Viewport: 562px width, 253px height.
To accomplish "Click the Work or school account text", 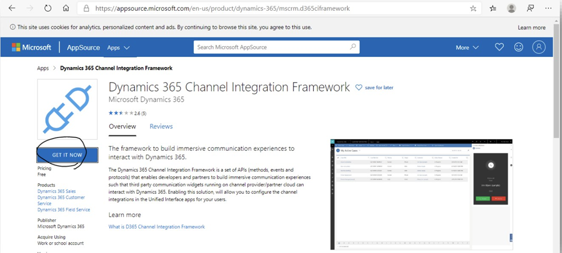I will [61, 243].
